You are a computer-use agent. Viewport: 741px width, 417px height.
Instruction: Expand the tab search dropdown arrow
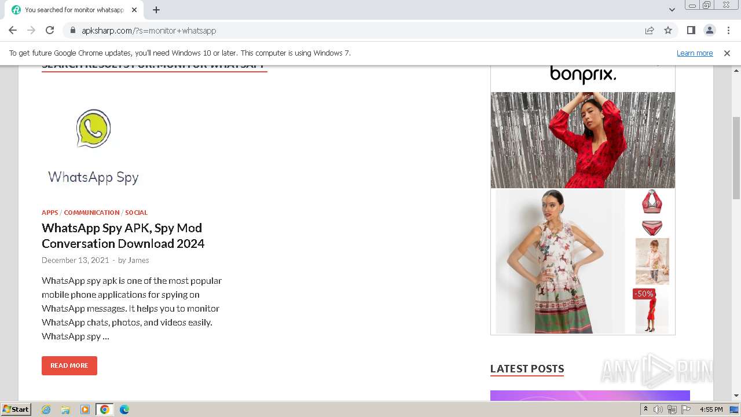click(672, 10)
